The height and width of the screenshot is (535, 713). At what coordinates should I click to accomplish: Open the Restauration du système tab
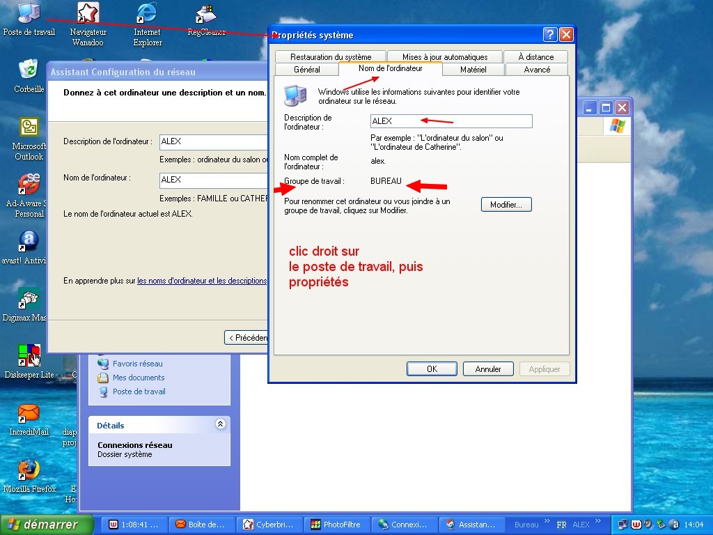click(x=331, y=57)
